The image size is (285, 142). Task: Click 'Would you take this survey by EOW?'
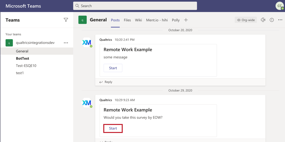(x=133, y=118)
